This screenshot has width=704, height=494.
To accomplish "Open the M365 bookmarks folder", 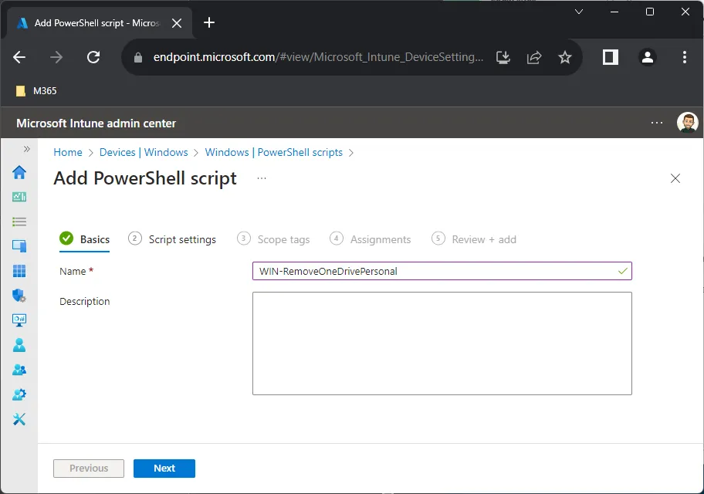I will pos(36,91).
